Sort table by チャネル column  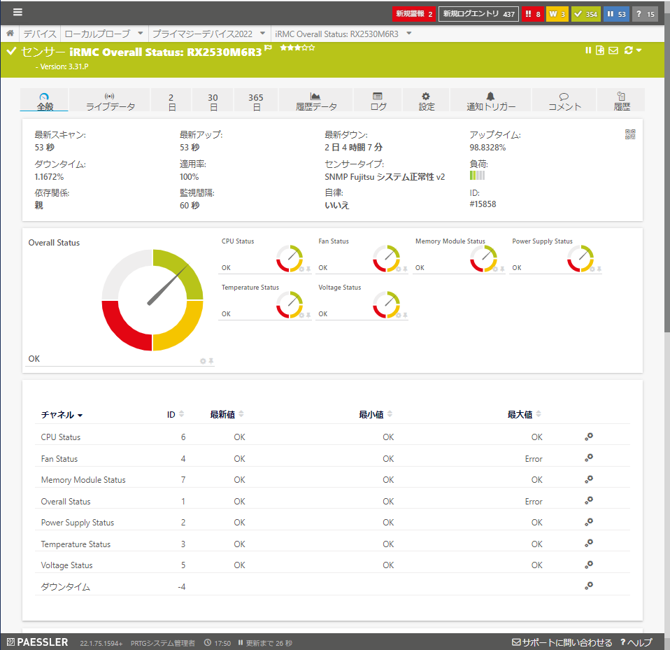(62, 414)
